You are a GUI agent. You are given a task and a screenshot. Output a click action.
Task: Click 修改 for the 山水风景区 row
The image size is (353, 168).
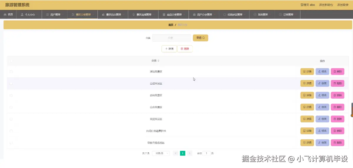pyautogui.click(x=322, y=107)
